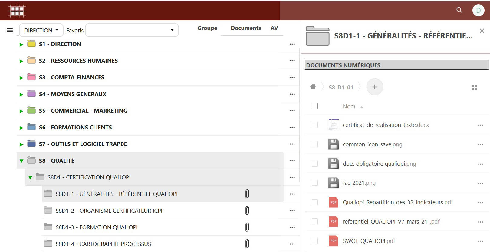Screen dimensions: 490x252
Task: Expand the S4 - MOYENS GENERAUX arrow
Action: 21,94
